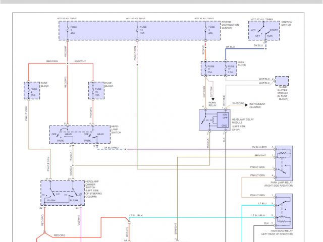323x242 pixels.
Task: Click the Fuse 17 7.5A symbol
Action: (230, 69)
